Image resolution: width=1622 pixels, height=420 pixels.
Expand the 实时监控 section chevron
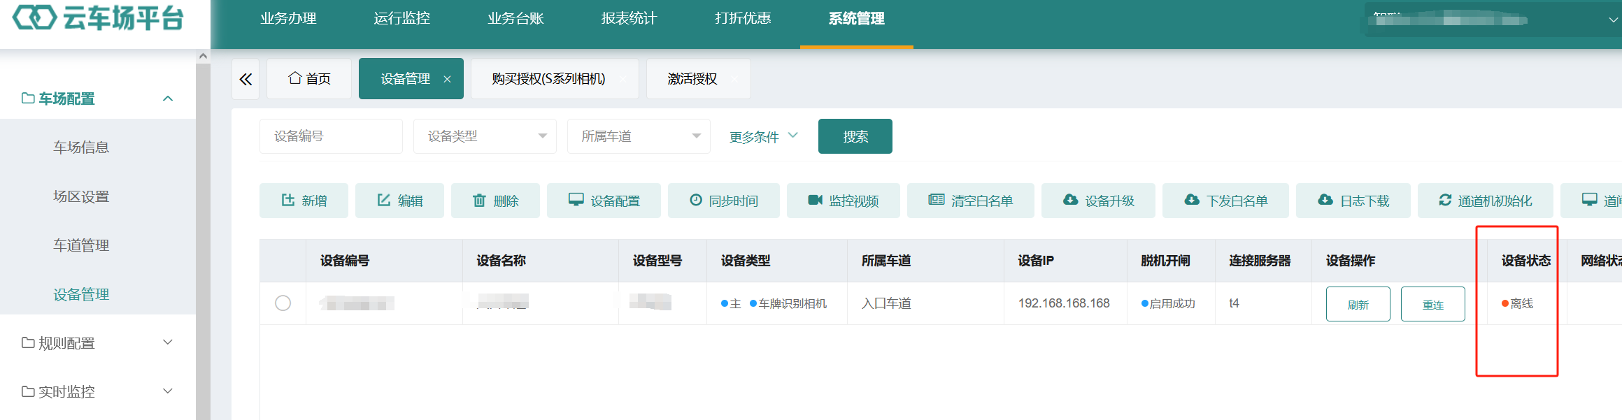click(x=168, y=391)
